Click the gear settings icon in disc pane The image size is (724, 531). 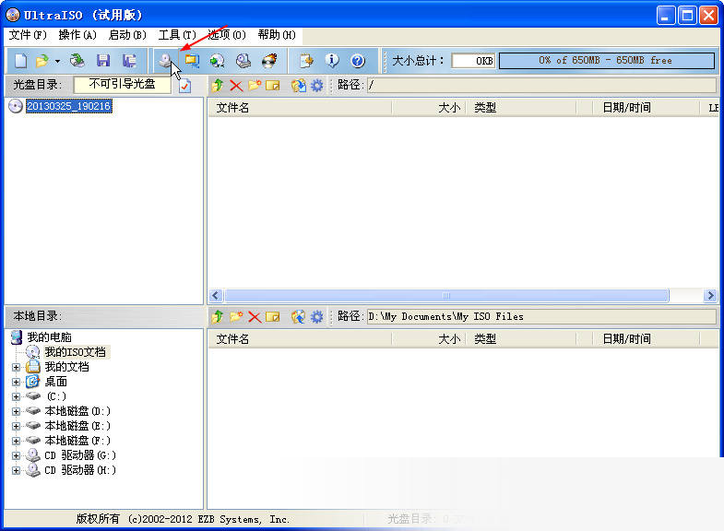click(316, 86)
